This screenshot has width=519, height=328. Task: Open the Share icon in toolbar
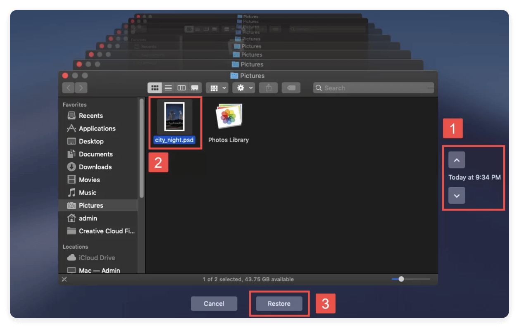point(268,88)
